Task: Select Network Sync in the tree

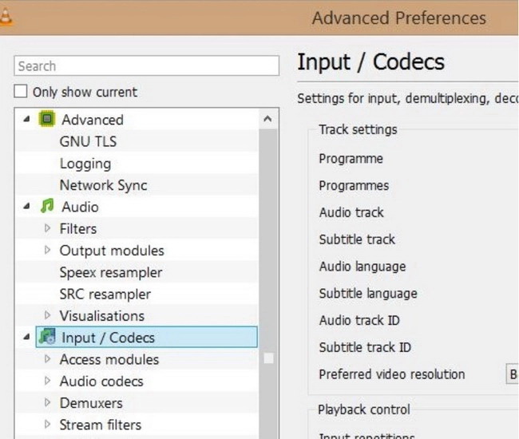Action: (103, 185)
